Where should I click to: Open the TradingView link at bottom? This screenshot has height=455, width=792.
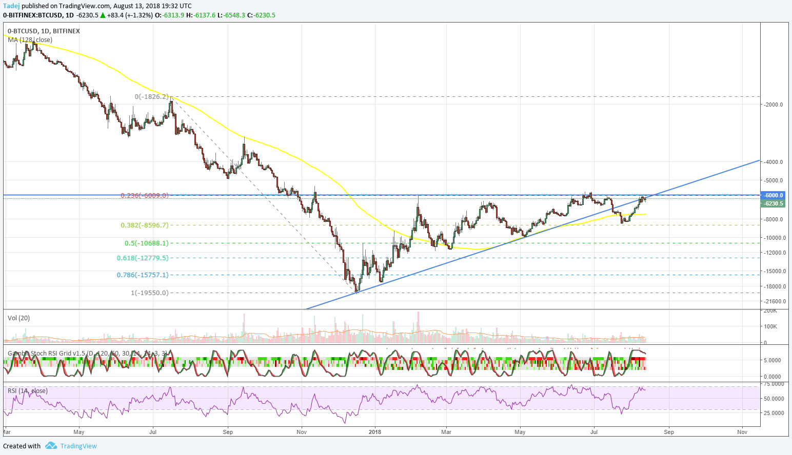tap(78, 446)
